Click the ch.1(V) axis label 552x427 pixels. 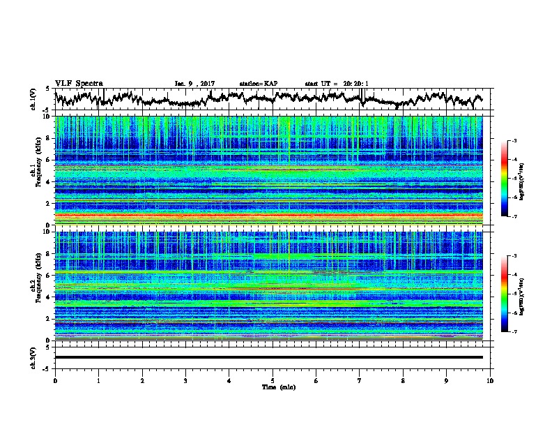pyautogui.click(x=33, y=99)
